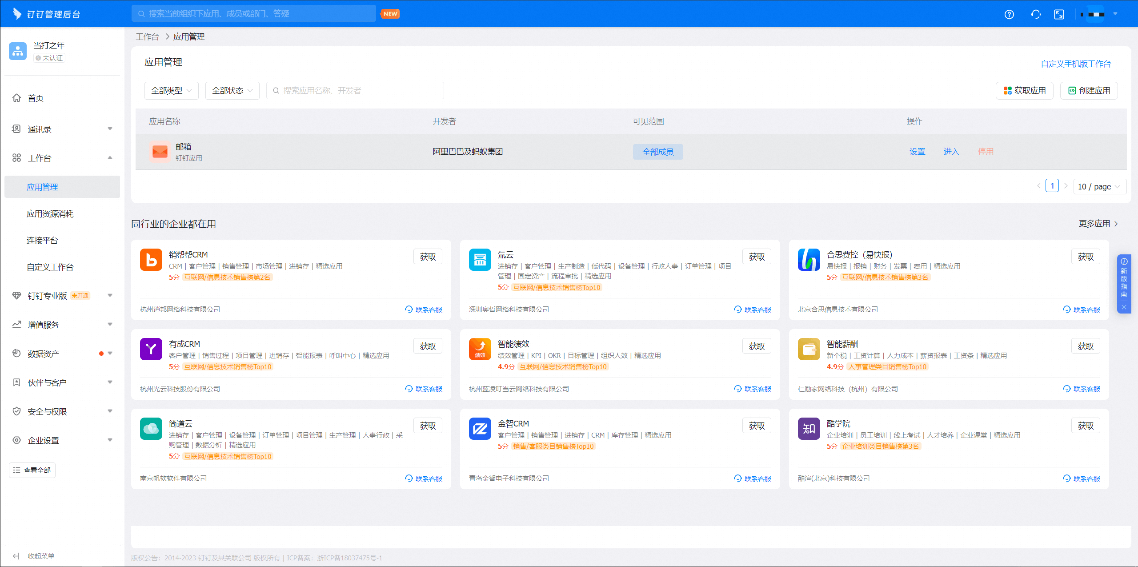Screen dimensions: 1138x567
Task: Click the 酷学院 app icon
Action: tap(809, 429)
